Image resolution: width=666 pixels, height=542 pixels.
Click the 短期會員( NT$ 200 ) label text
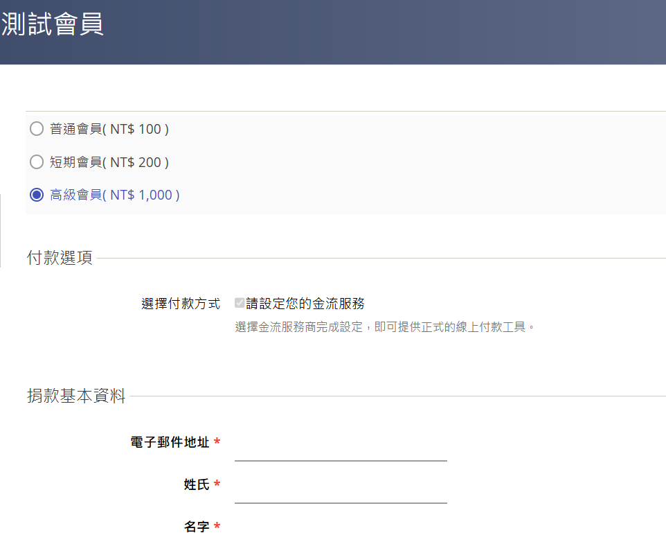click(x=109, y=162)
